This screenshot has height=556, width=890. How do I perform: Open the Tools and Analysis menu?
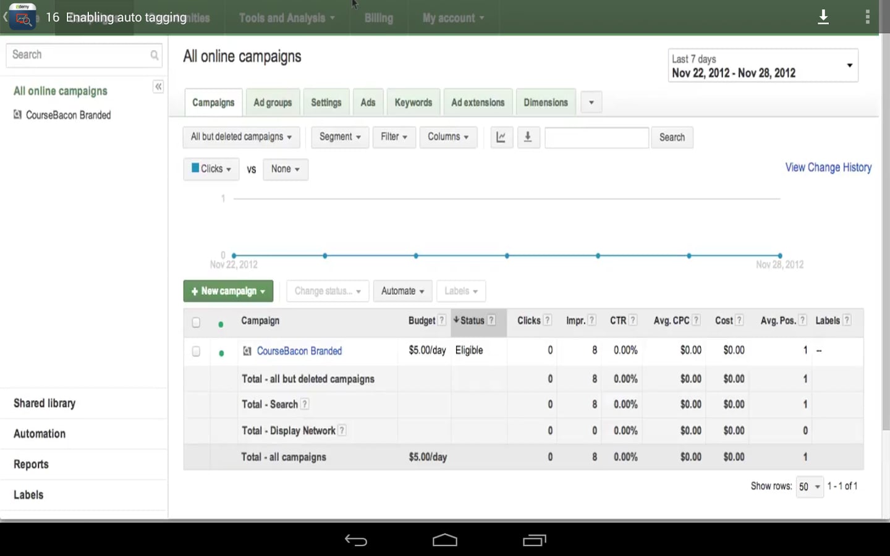(287, 18)
